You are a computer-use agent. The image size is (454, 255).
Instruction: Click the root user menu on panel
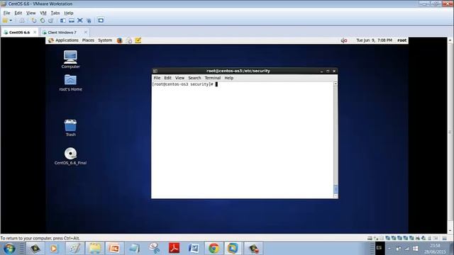pyautogui.click(x=402, y=40)
